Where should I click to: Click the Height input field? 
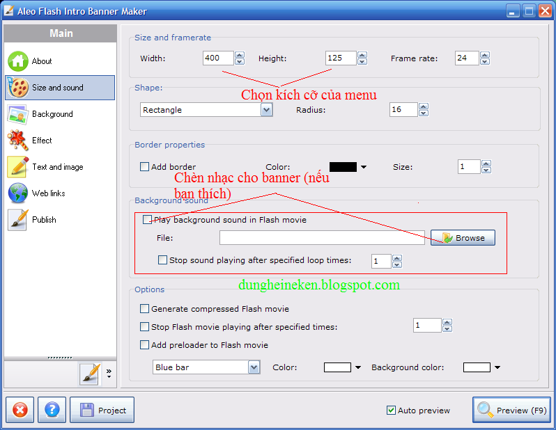click(341, 58)
